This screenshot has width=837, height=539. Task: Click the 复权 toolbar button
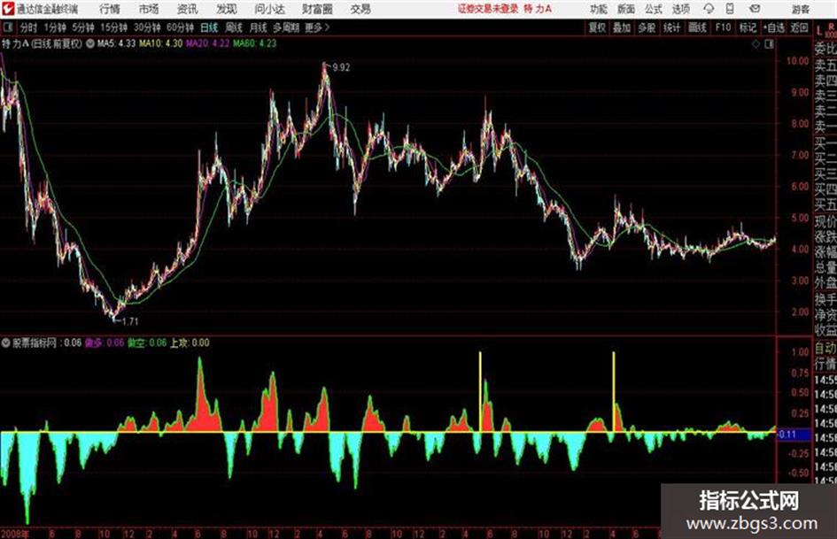(x=597, y=27)
